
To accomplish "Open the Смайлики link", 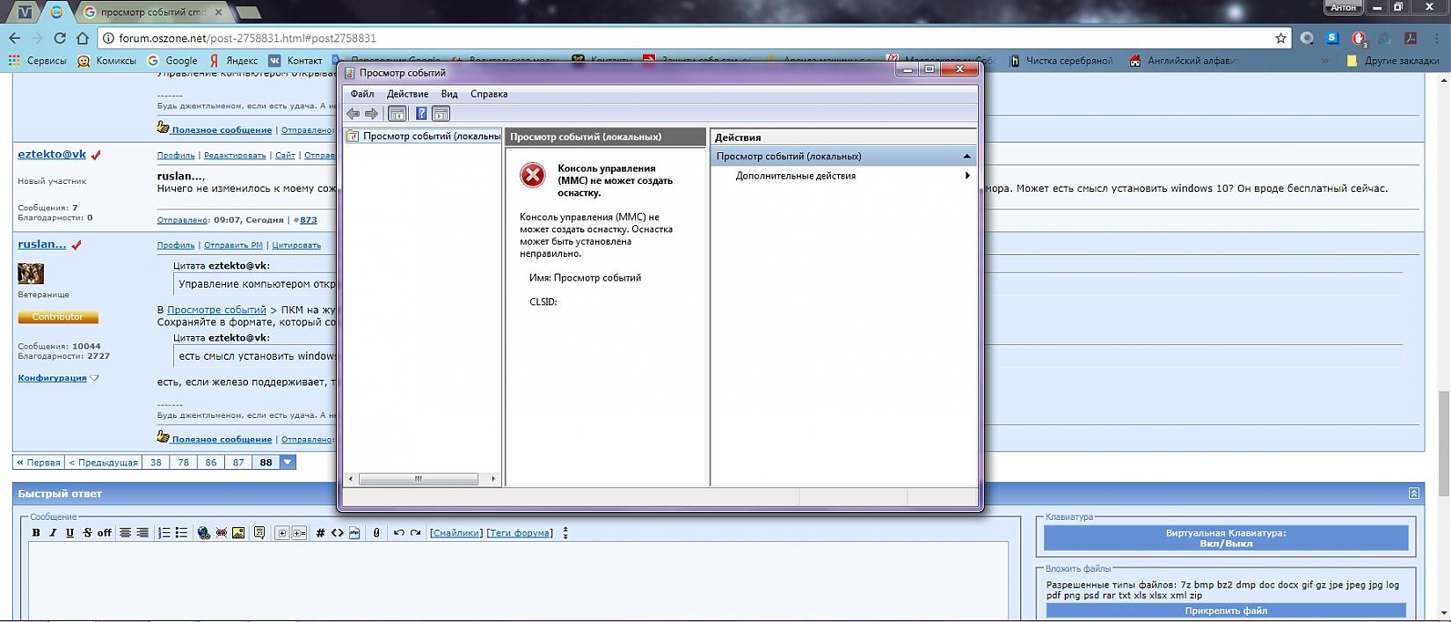I will click(456, 533).
